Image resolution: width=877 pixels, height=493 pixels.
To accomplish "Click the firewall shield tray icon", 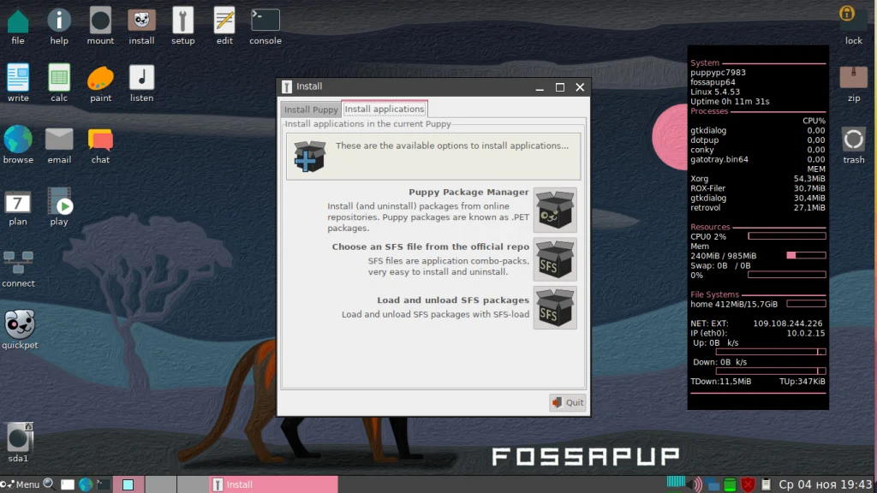I will click(746, 483).
